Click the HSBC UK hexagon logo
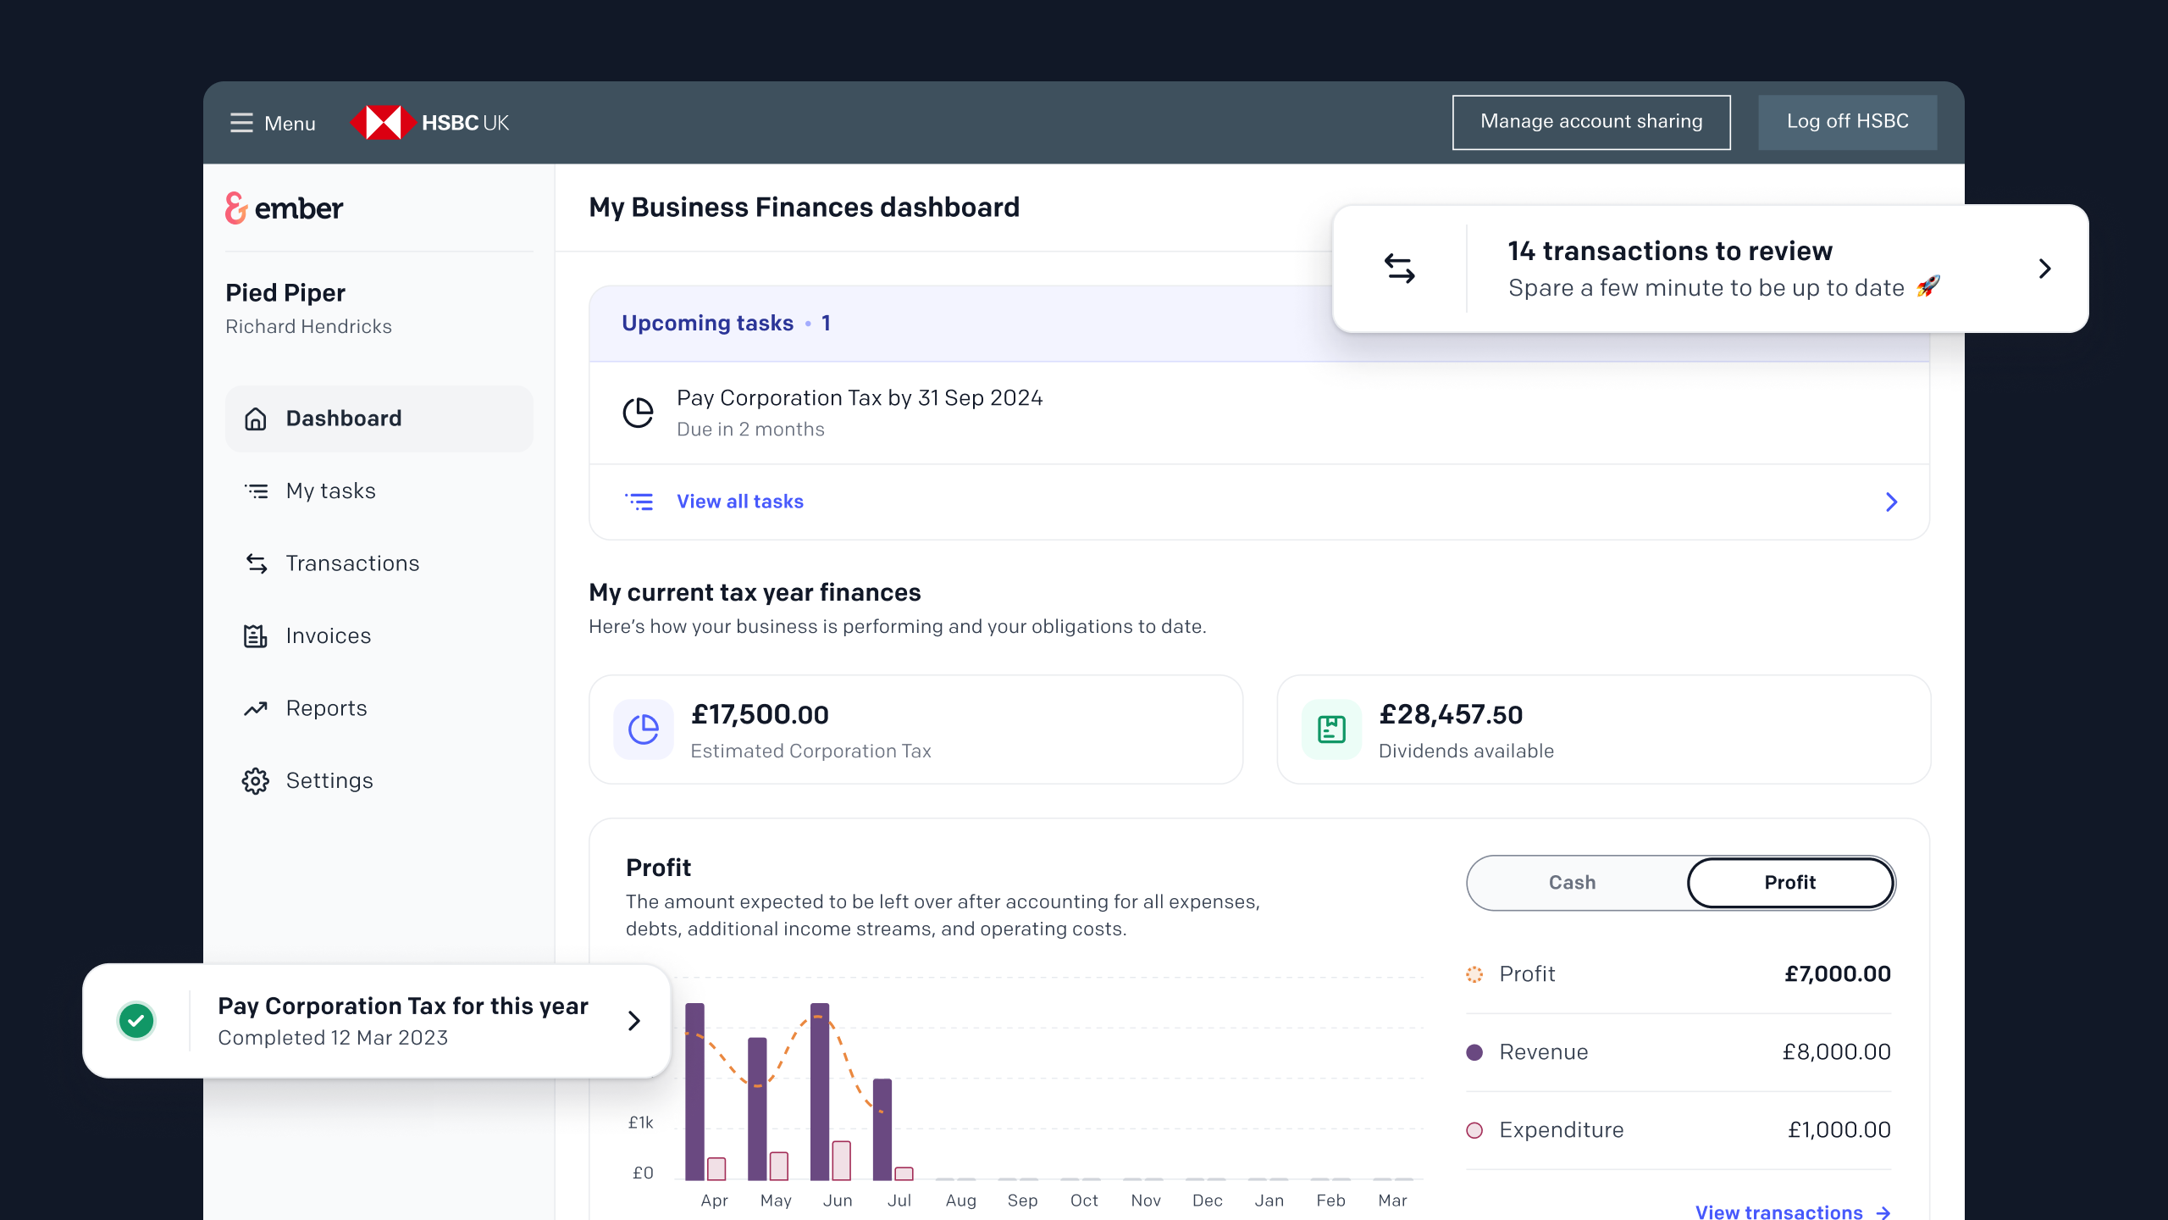Viewport: 2168px width, 1220px height. tap(383, 123)
